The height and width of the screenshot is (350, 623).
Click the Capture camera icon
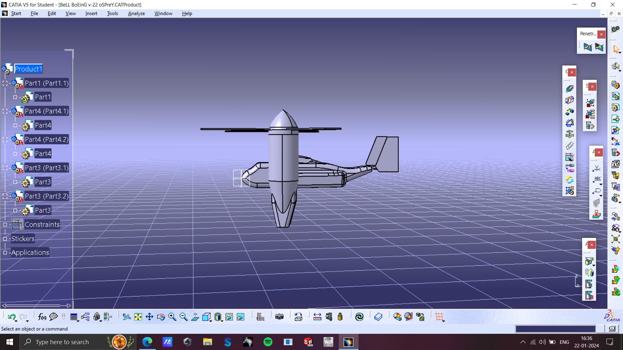(279, 317)
